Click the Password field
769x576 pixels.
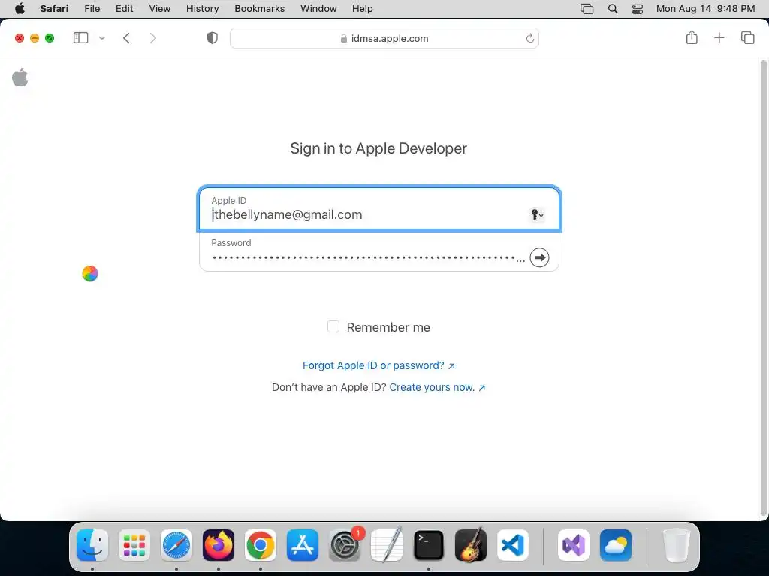[x=363, y=250]
